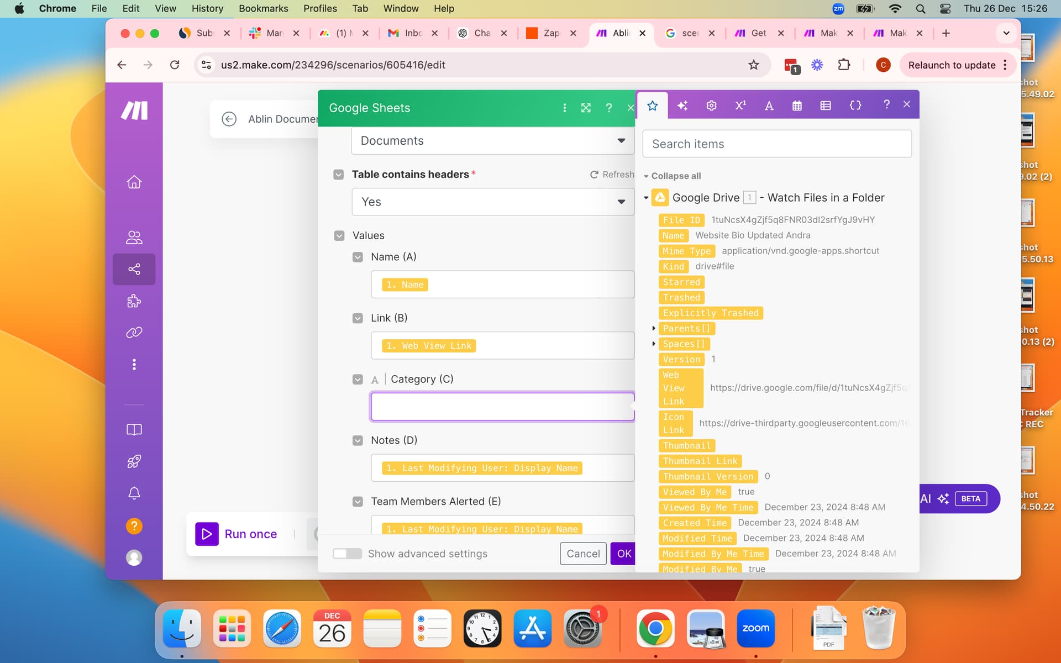Image resolution: width=1061 pixels, height=663 pixels.
Task: Toggle Show advanced settings switch
Action: (x=347, y=554)
